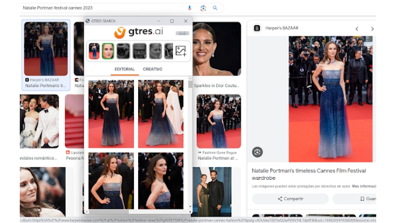Image resolution: width=396 pixels, height=223 pixels.
Task: Open the Fashion Gone Rogue result thumbnail
Action: [219, 121]
